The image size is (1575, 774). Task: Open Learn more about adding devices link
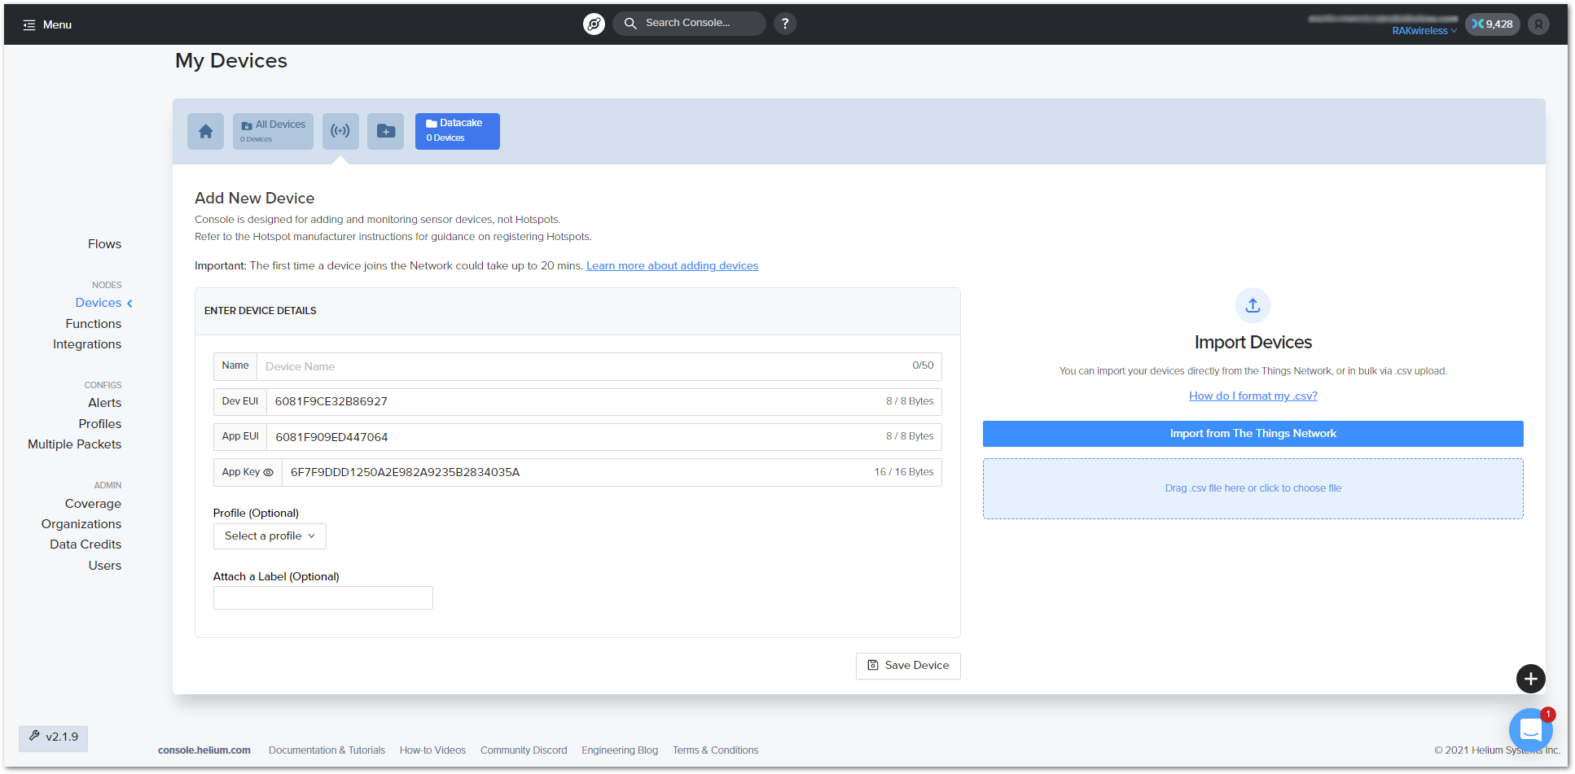[672, 266]
